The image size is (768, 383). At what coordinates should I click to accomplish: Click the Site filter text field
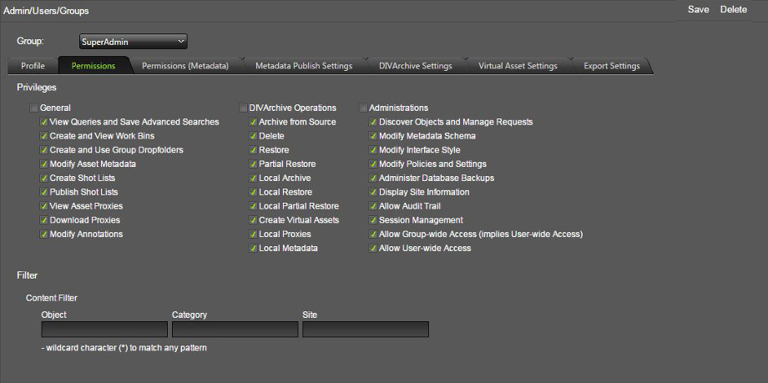coord(366,329)
